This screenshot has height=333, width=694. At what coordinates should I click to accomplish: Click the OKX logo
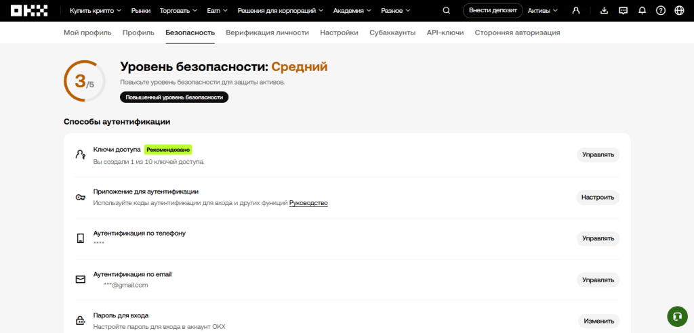[29, 11]
